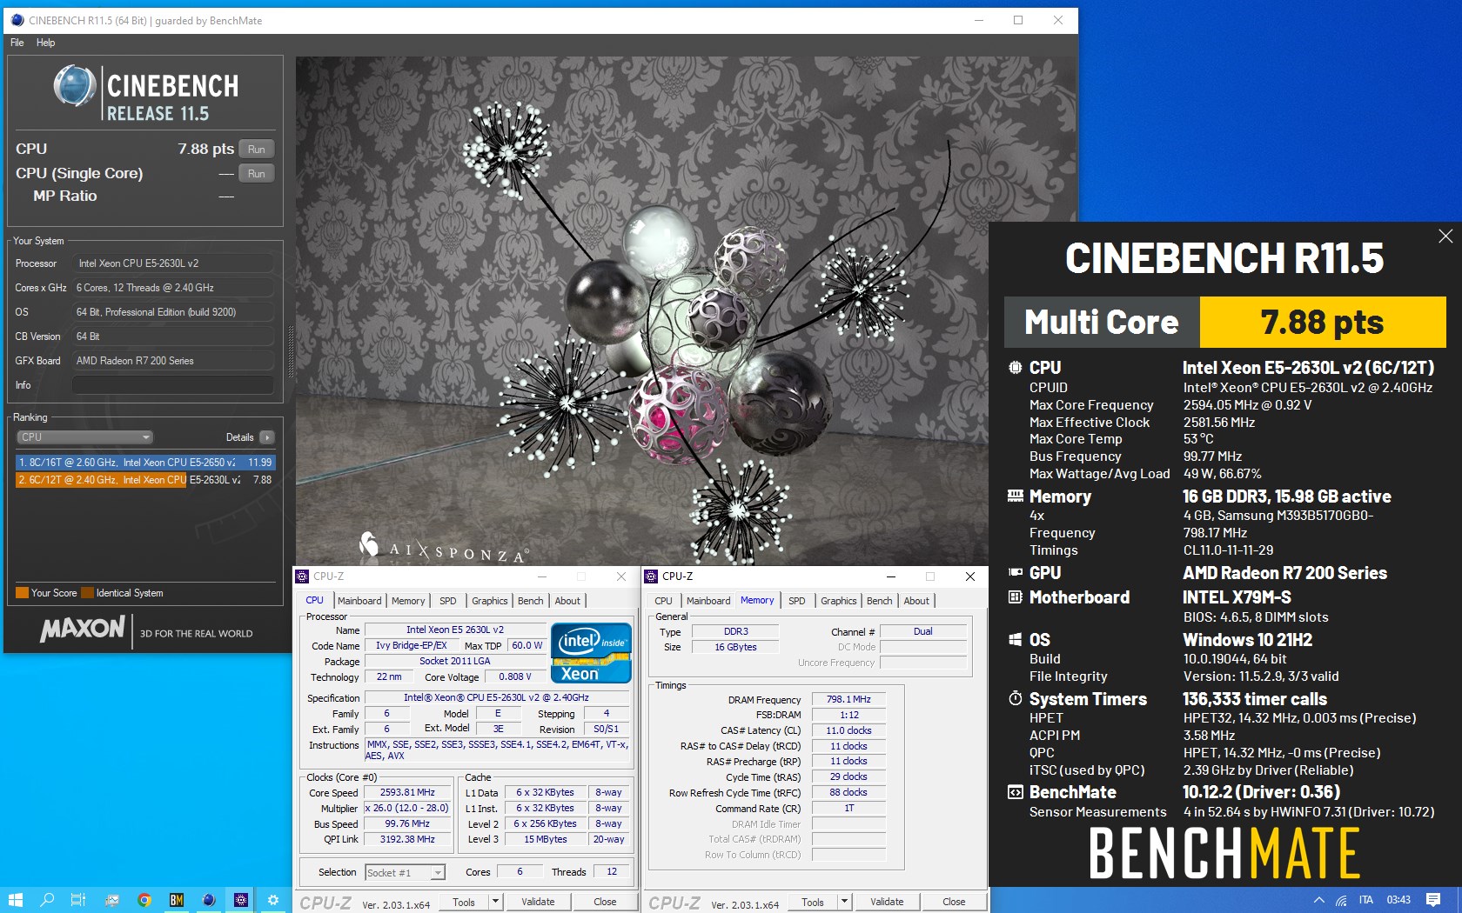The height and width of the screenshot is (913, 1462).
Task: Click the Intel Xeon inside logo in CPU-Z
Action: click(591, 652)
